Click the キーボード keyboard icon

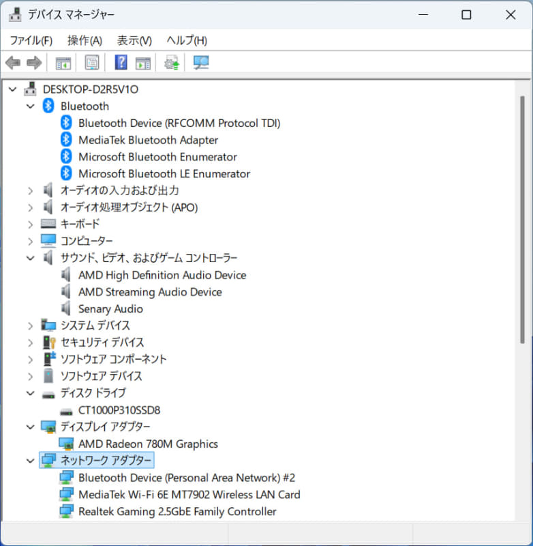click(48, 224)
